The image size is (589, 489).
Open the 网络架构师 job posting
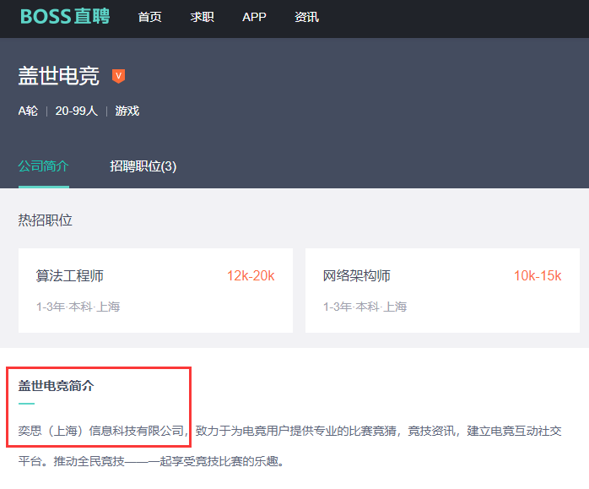(x=357, y=276)
